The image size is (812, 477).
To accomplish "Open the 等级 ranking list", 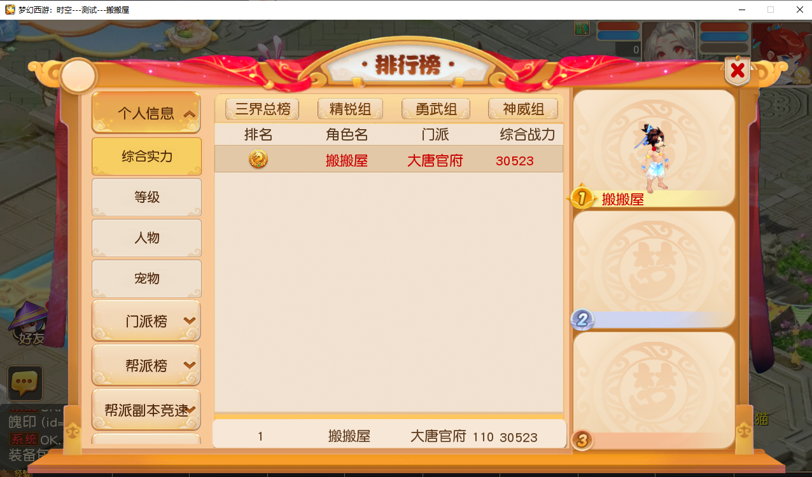I will pyautogui.click(x=146, y=197).
